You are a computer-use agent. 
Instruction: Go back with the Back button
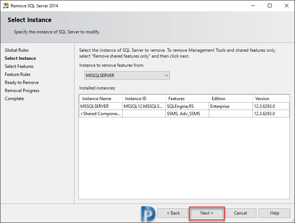173,213
